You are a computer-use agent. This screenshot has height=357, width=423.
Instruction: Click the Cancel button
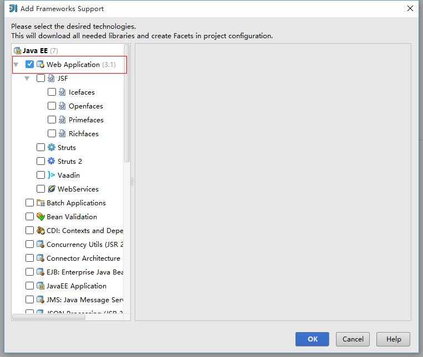pyautogui.click(x=353, y=339)
